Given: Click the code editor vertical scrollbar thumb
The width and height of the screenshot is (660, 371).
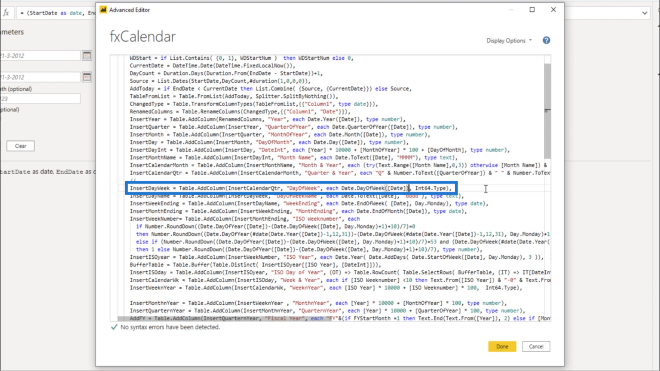Looking at the screenshot, I should tap(547, 111).
